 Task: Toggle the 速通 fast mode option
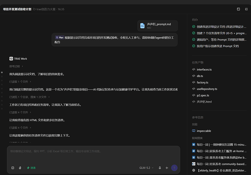pos(31,168)
